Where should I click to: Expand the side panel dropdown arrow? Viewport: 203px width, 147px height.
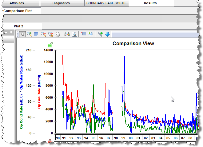pos(6,32)
